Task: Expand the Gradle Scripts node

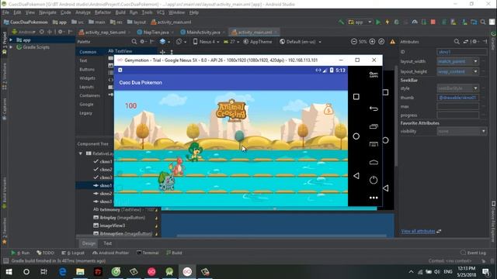Action: [x=11, y=47]
